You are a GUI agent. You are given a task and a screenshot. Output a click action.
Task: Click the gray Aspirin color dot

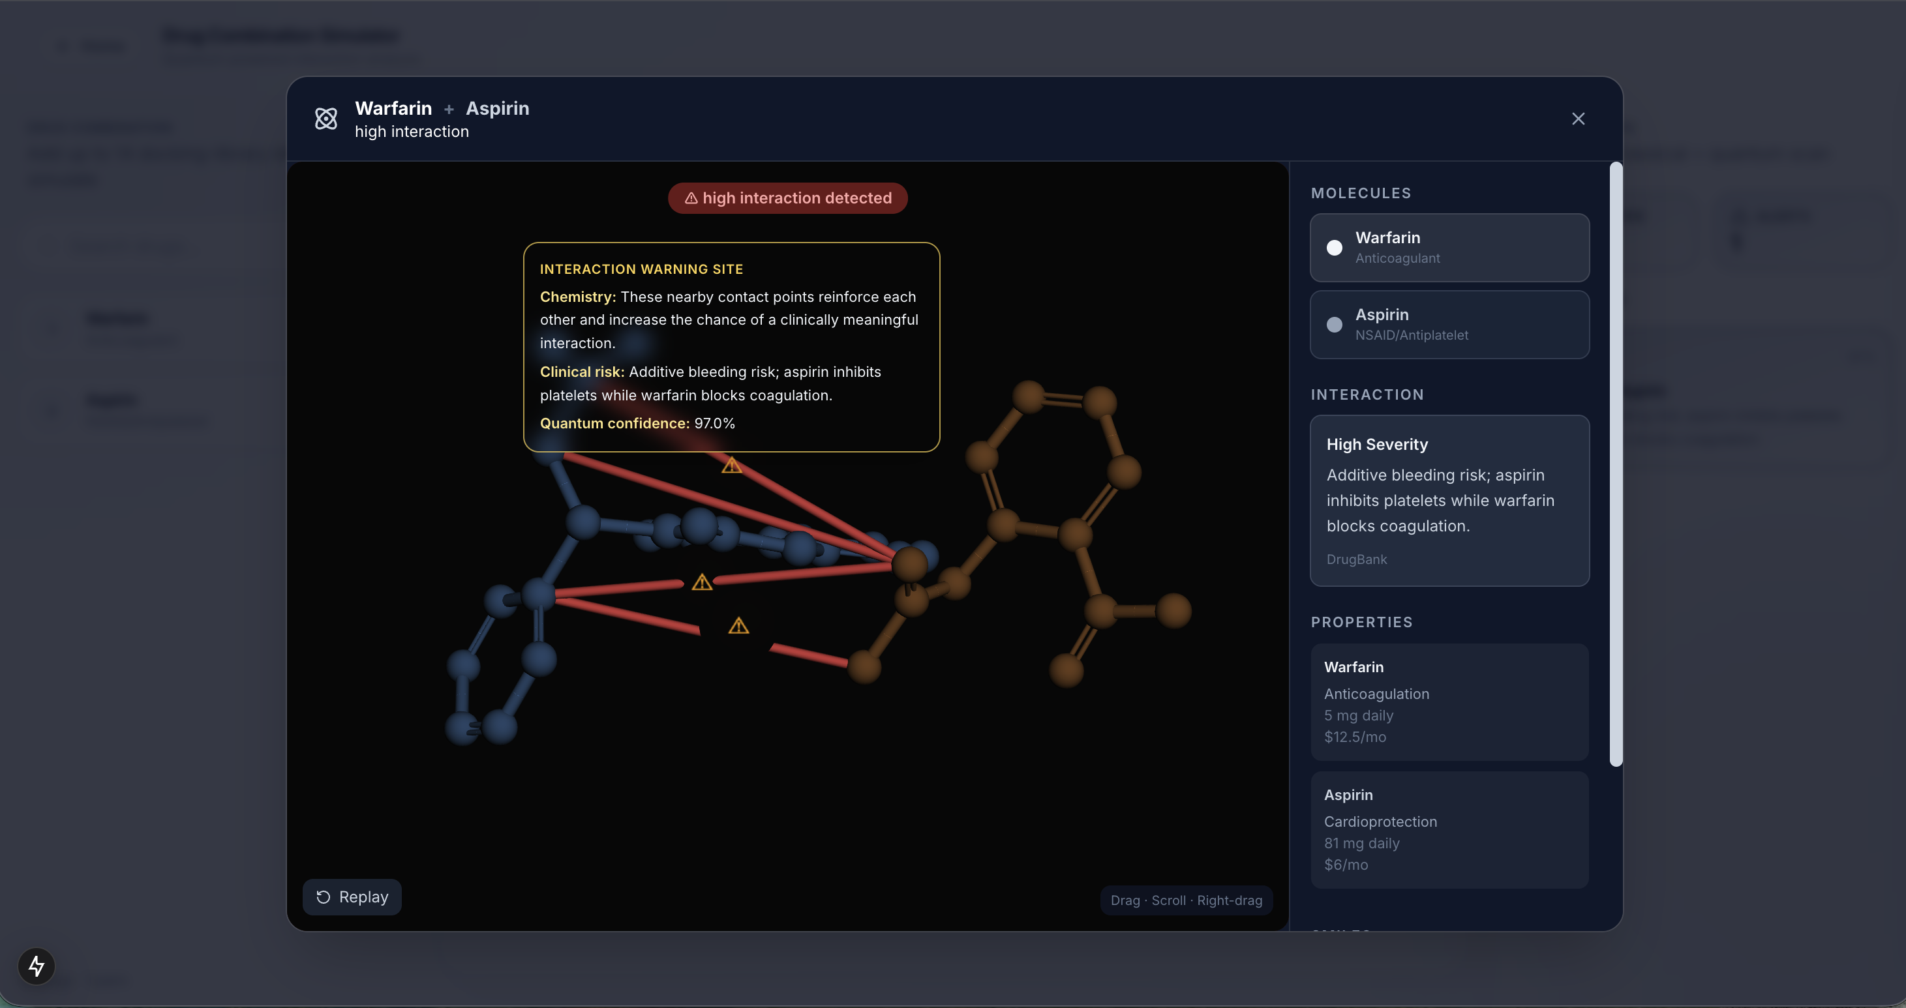click(x=1334, y=325)
